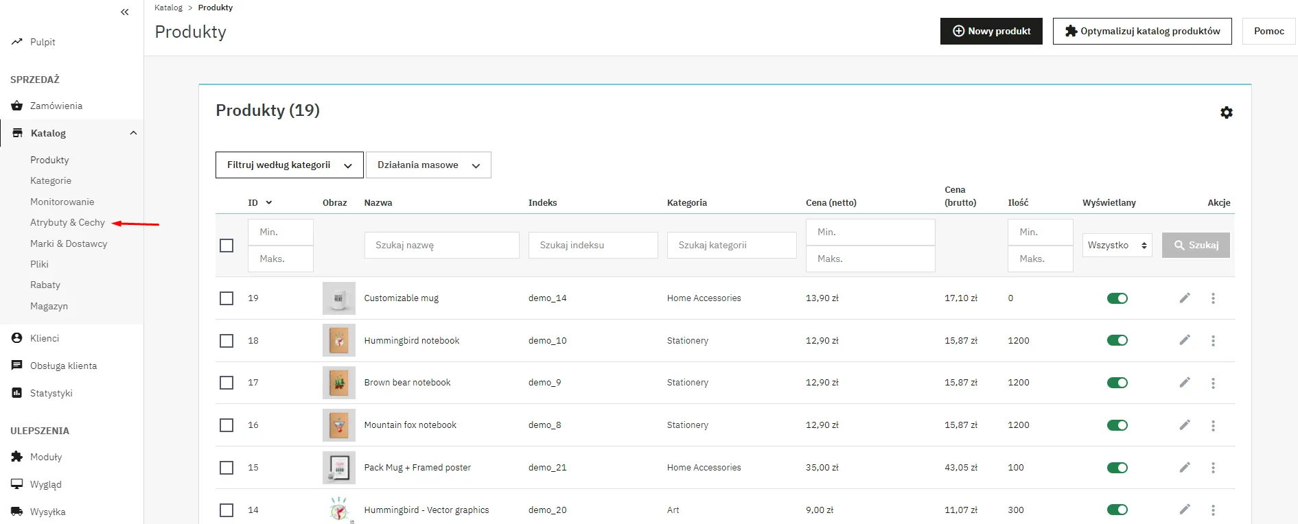The height and width of the screenshot is (524, 1298).
Task: Turn off visibility for Mountain fox notebook
Action: (1117, 425)
